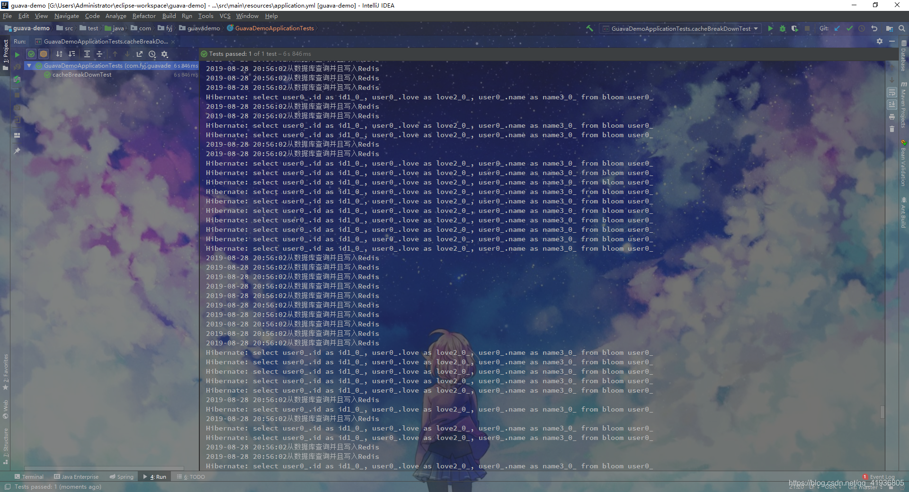Open Structure side tab
The height and width of the screenshot is (492, 909).
tap(6, 446)
